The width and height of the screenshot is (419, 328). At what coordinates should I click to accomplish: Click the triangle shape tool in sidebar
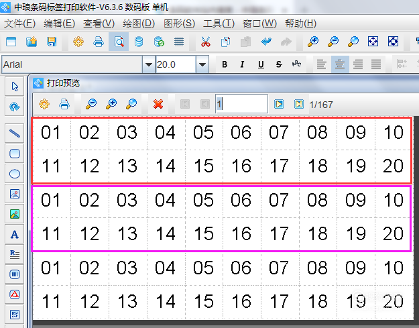click(15, 294)
